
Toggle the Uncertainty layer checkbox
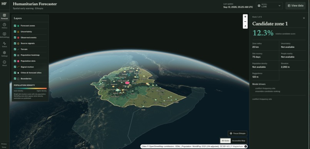click(x=15, y=31)
